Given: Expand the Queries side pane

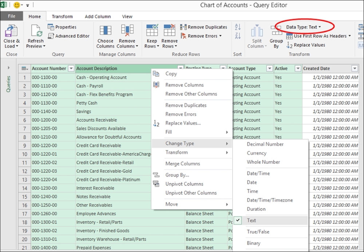Looking at the screenshot, I should 8,68.
